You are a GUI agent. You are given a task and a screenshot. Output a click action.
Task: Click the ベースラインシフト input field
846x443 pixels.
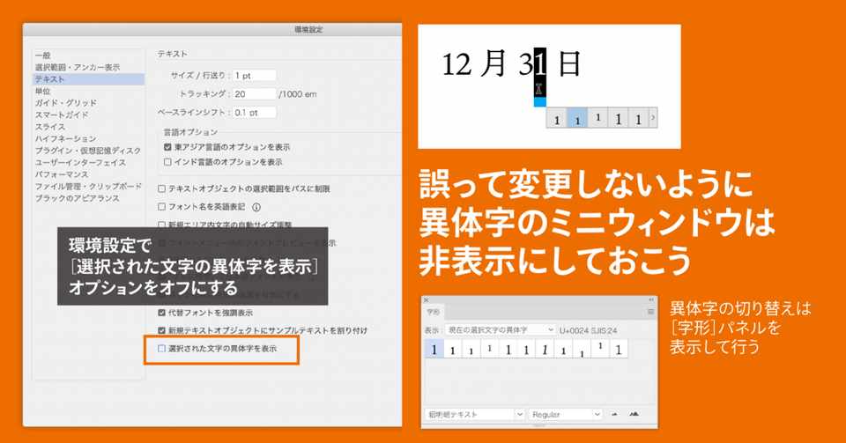pos(254,112)
